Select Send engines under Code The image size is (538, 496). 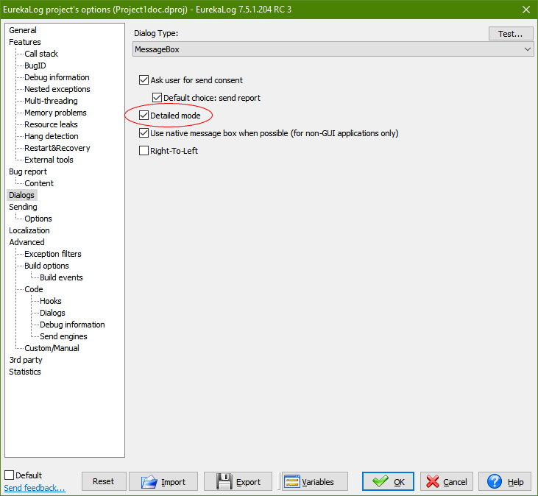[x=63, y=336]
